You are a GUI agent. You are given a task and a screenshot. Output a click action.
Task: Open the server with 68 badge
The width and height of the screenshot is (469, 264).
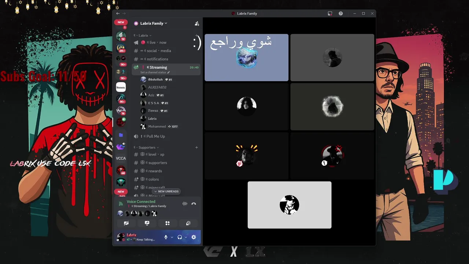[121, 170]
